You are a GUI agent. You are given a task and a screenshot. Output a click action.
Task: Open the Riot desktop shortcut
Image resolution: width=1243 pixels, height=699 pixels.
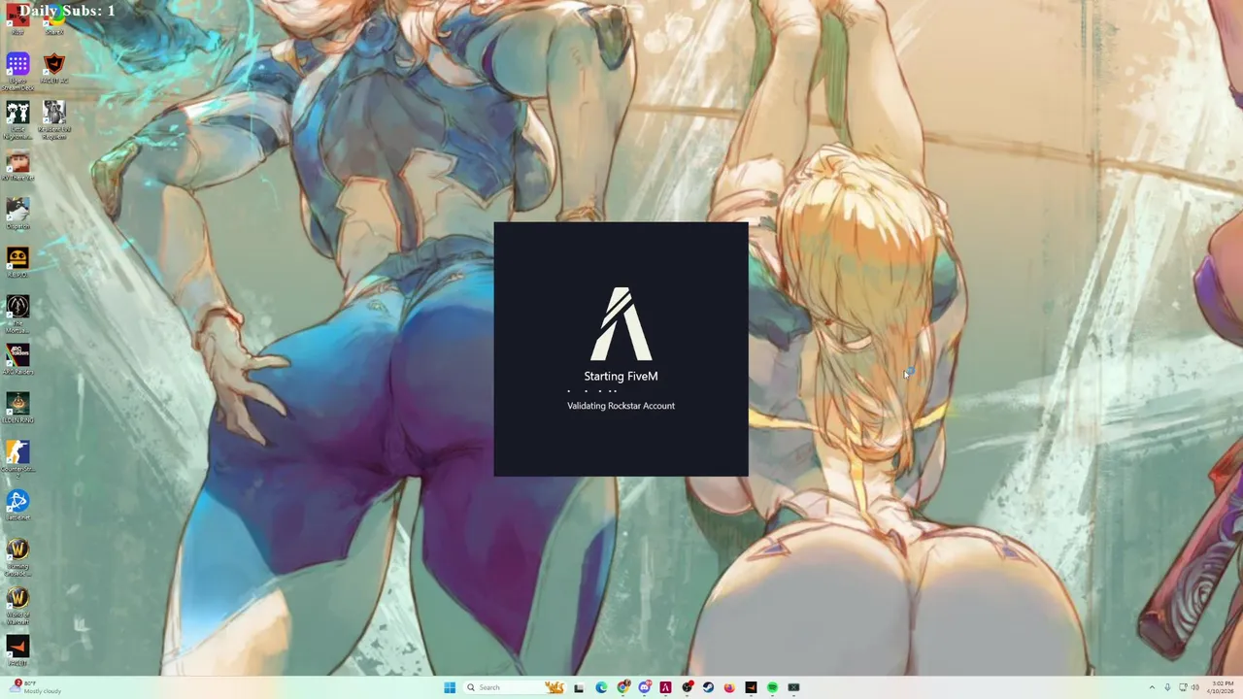[x=17, y=21]
